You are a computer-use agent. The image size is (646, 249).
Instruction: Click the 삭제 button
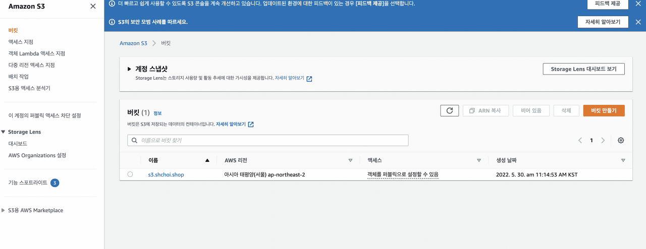566,110
